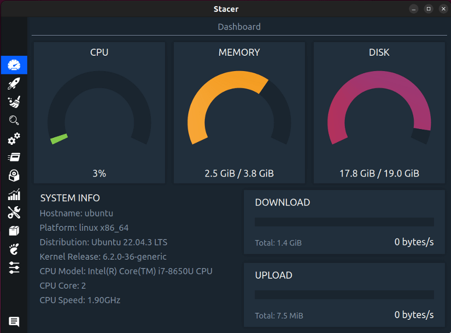
Task: Open Uninstaller disk icon
Action: (x=14, y=176)
